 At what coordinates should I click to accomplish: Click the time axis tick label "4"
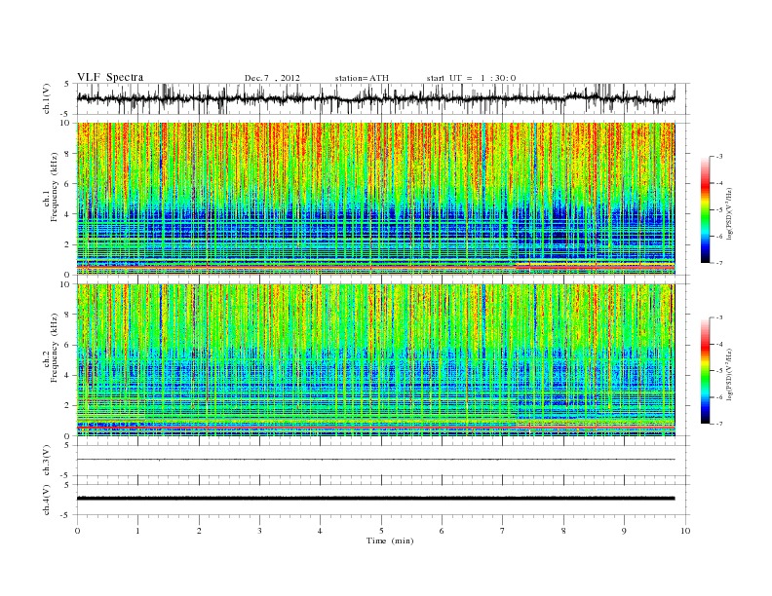click(320, 531)
